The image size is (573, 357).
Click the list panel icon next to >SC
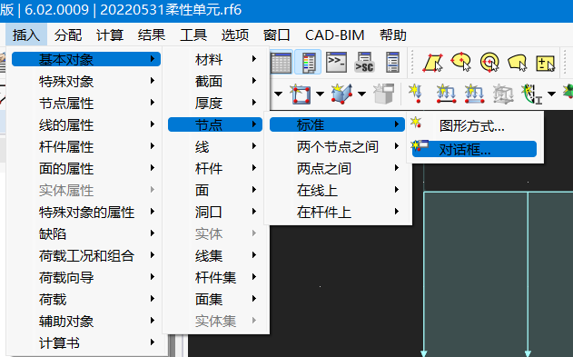coord(392,63)
